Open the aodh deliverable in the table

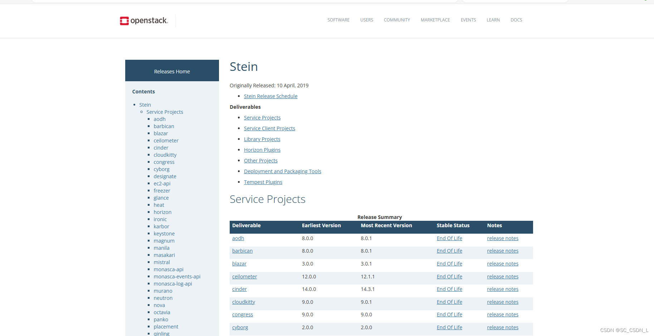click(x=238, y=238)
